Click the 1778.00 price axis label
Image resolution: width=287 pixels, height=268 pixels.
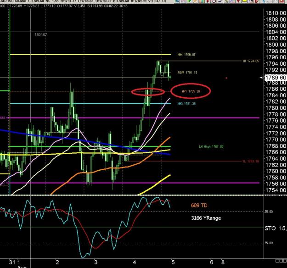pos(276,114)
